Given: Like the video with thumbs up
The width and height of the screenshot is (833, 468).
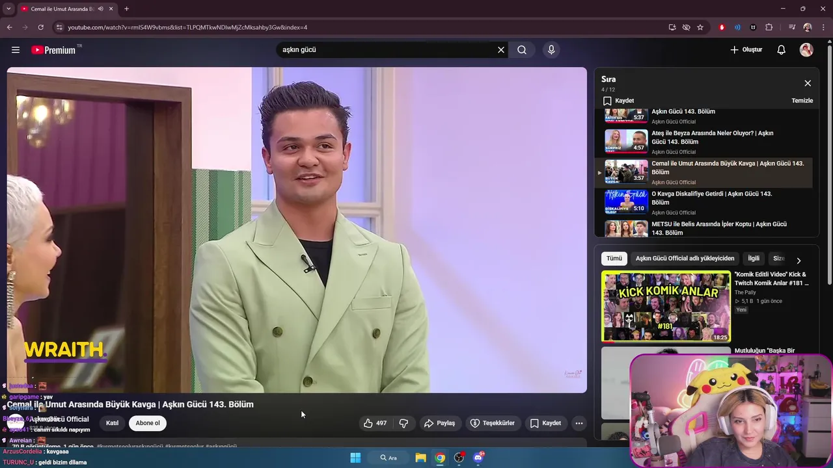Looking at the screenshot, I should click(x=375, y=423).
